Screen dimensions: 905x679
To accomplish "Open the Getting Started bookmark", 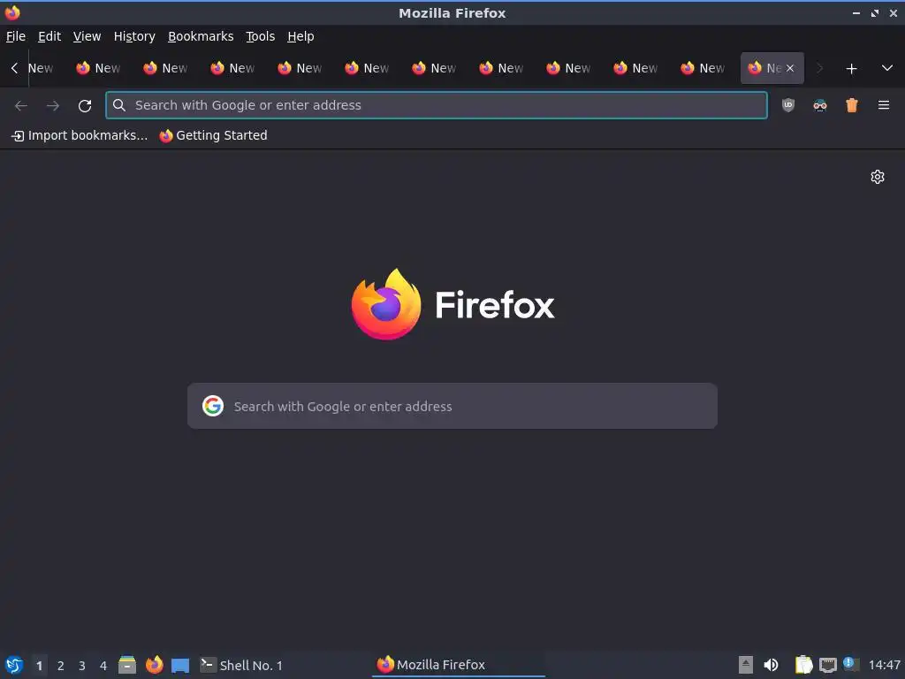I will pos(213,135).
